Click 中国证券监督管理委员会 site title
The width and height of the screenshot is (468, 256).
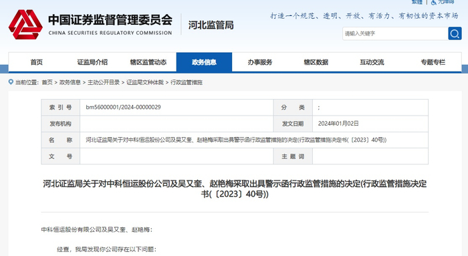[110, 19]
